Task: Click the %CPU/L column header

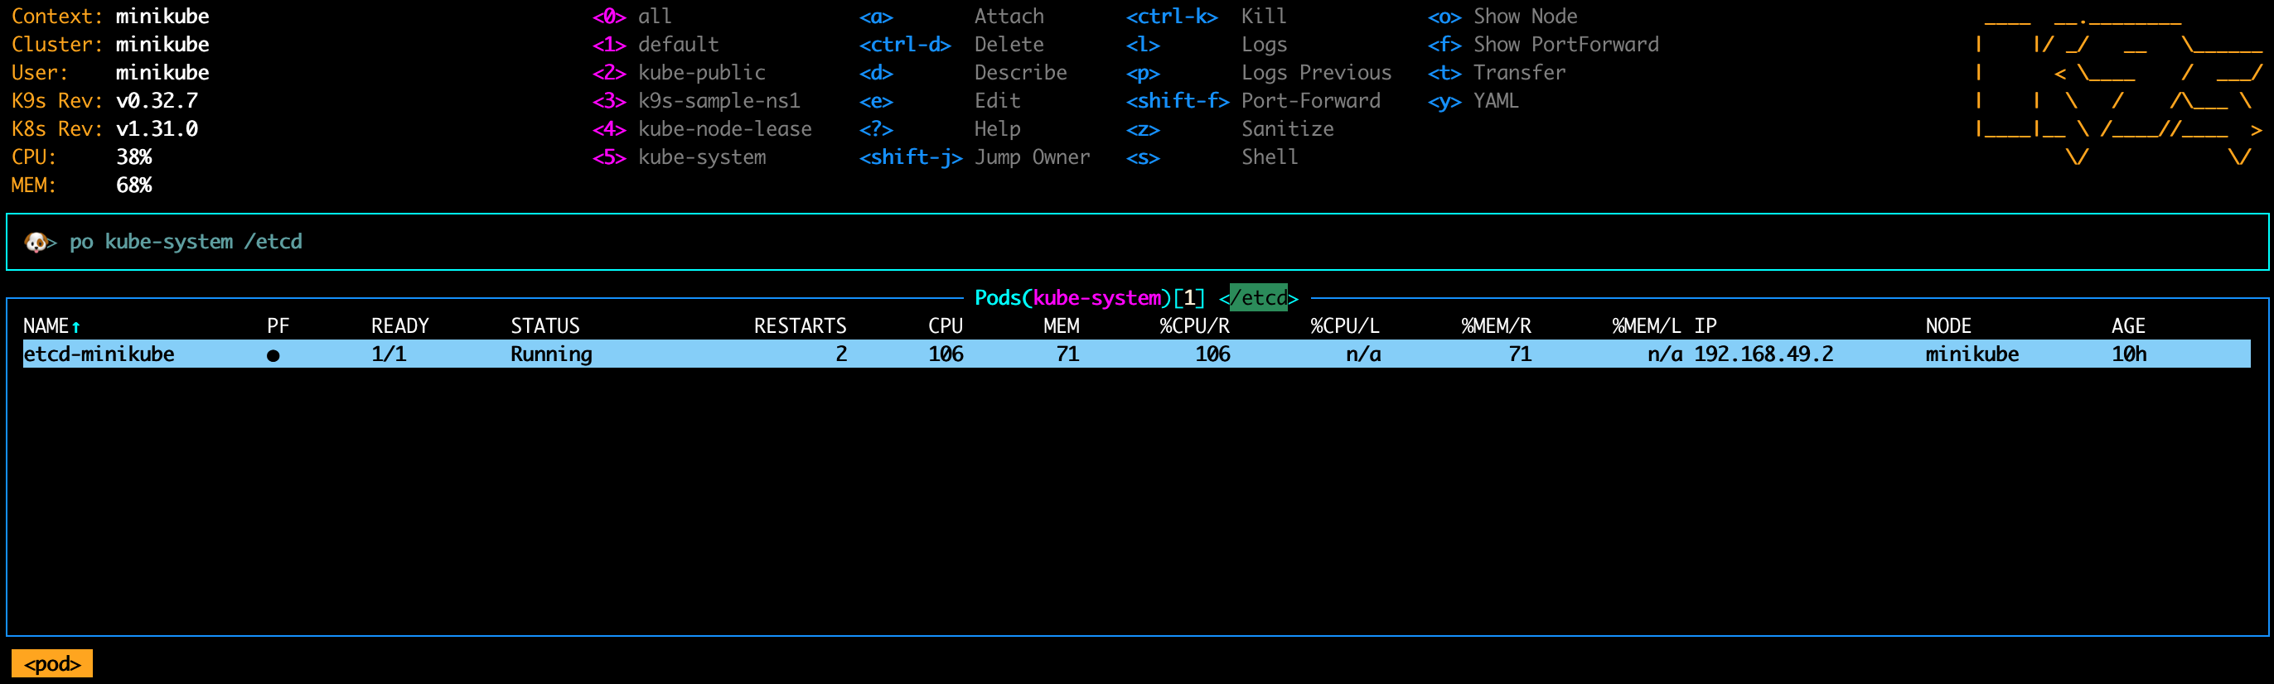Action: pos(1344,326)
